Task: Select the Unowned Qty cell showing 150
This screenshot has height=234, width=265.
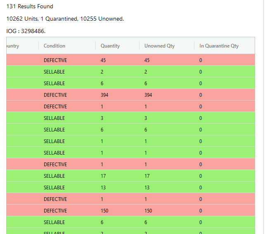Action: [148, 210]
